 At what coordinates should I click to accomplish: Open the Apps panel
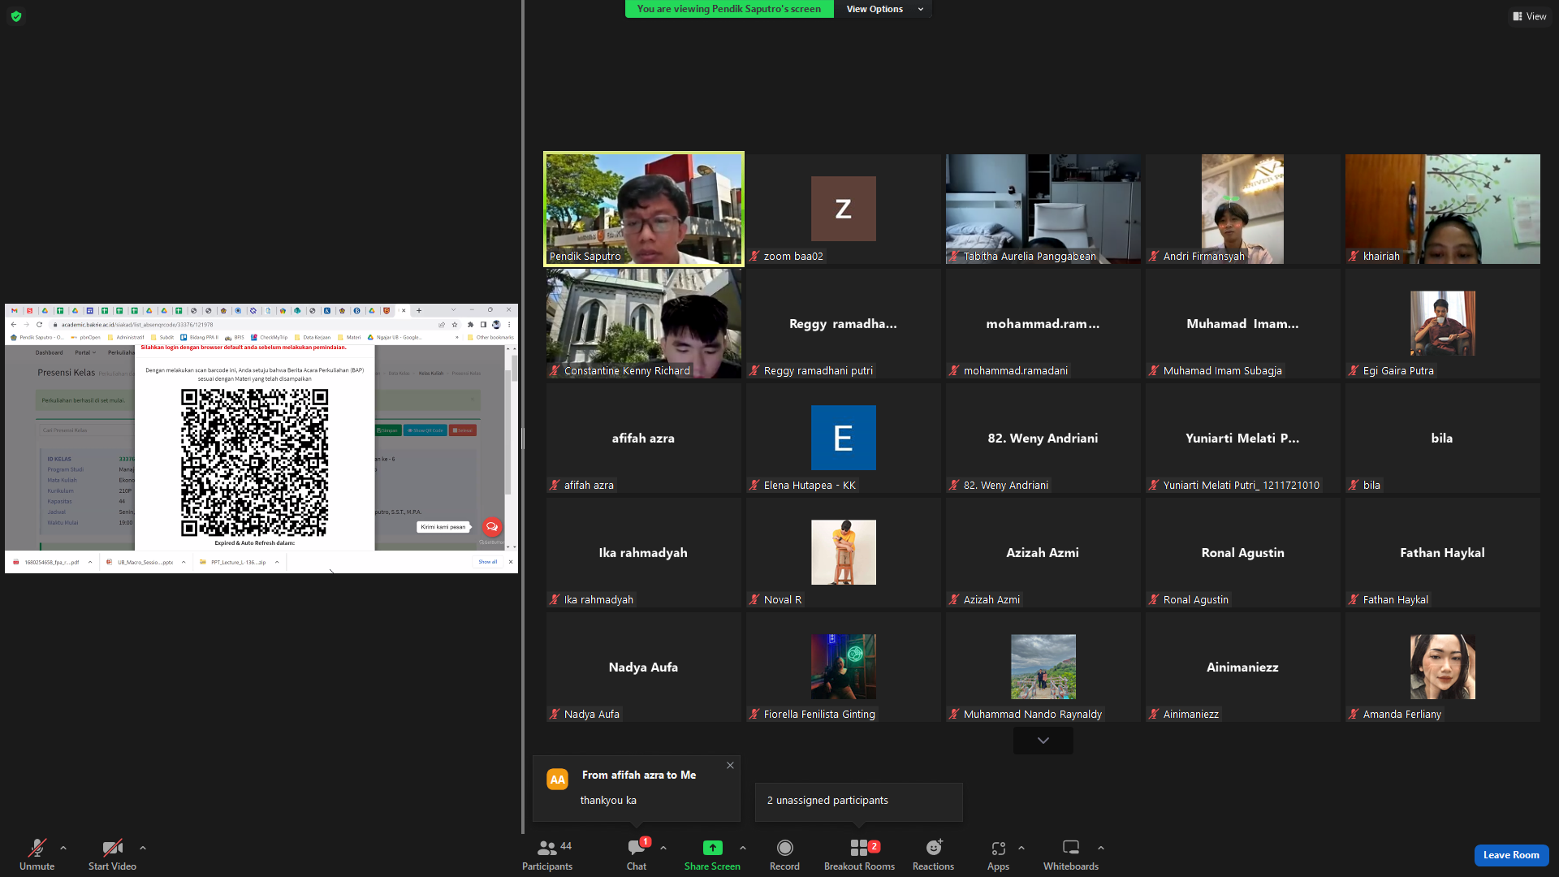coord(998,854)
